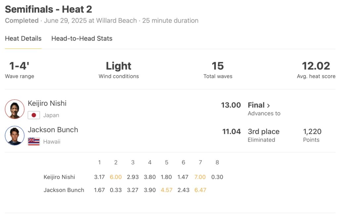Viewport: 341px width, 218px height.
Task: Click Jackson Bunch's profile photo
Action: (x=15, y=135)
